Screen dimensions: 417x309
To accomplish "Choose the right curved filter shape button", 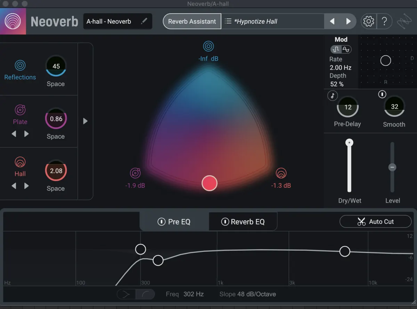I will (x=145, y=294).
